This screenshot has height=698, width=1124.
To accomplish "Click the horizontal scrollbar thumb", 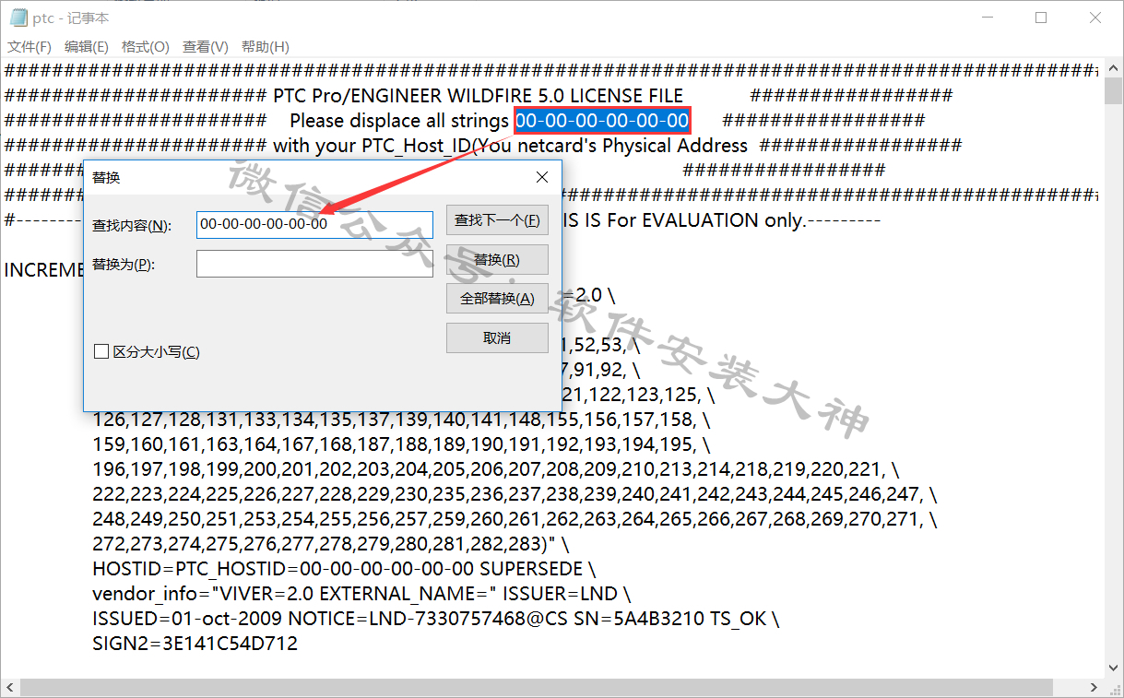I will coord(537,688).
